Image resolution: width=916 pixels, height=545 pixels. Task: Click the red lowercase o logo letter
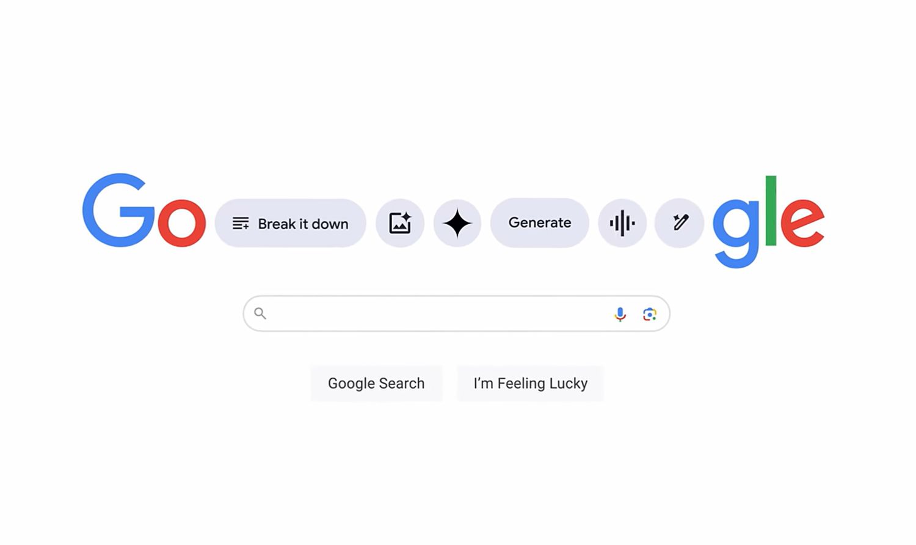click(181, 222)
